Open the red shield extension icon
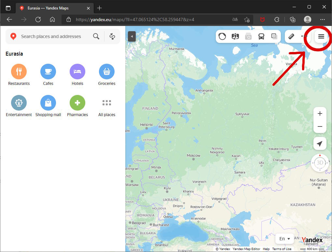Image resolution: width=332 pixels, height=252 pixels. coord(262,20)
